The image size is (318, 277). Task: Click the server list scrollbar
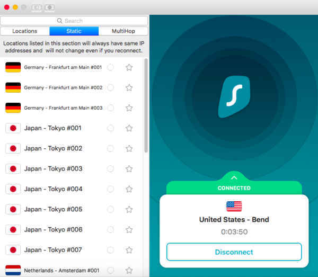click(x=146, y=105)
